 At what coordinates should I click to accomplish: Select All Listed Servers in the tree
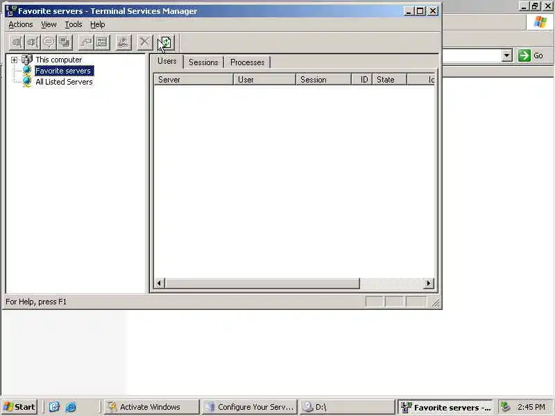[x=64, y=82]
